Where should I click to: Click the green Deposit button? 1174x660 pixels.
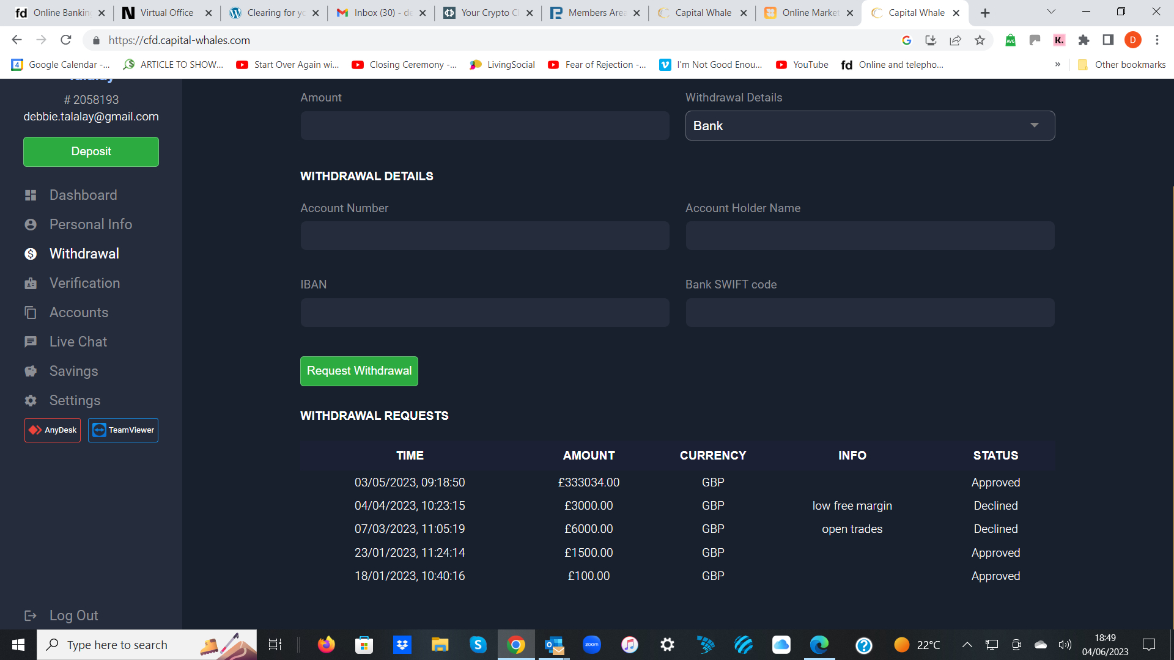90,152
